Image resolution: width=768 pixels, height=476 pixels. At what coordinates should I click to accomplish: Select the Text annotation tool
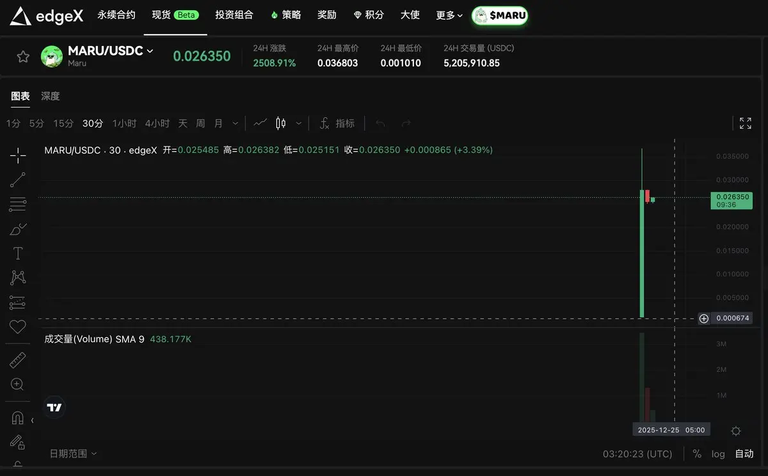(x=18, y=253)
